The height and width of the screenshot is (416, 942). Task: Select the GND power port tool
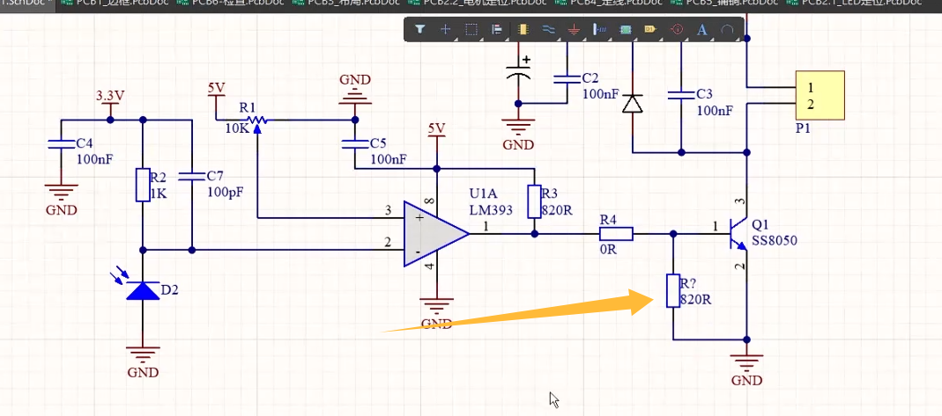[574, 29]
